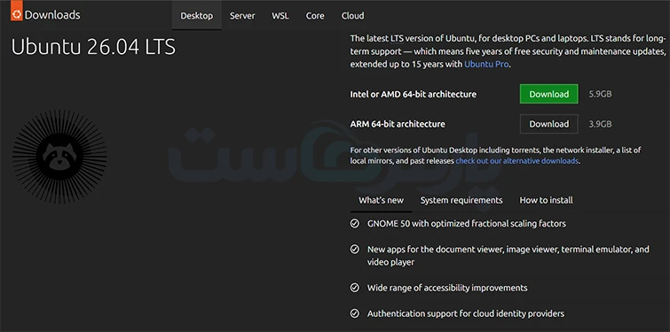
Task: Click the ARM 64-bit architecture label
Action: point(398,124)
